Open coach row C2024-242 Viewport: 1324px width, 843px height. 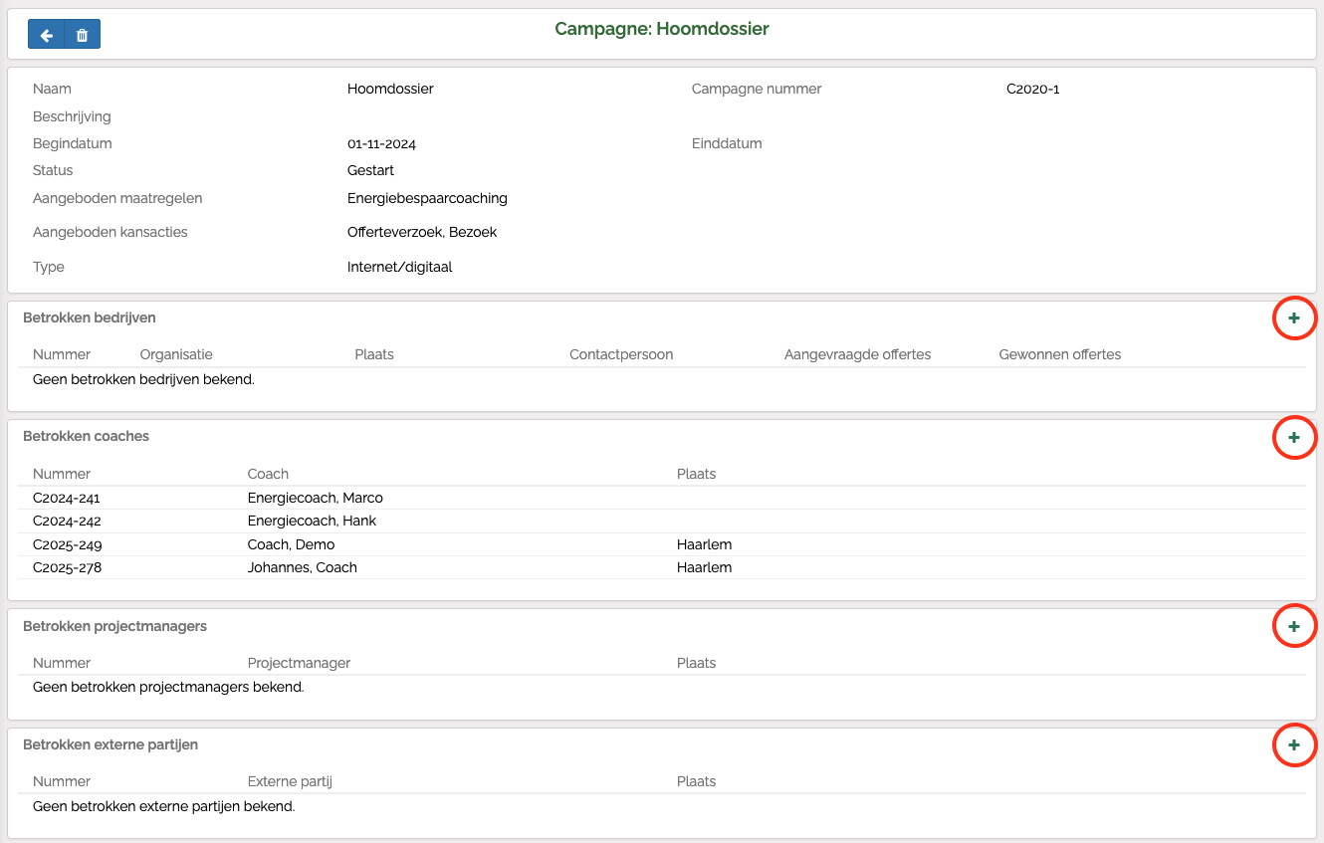[67, 521]
